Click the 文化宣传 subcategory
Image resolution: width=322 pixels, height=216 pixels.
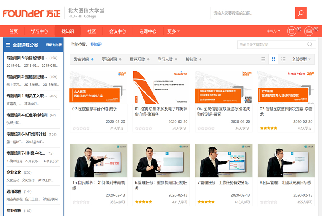(x=28, y=180)
